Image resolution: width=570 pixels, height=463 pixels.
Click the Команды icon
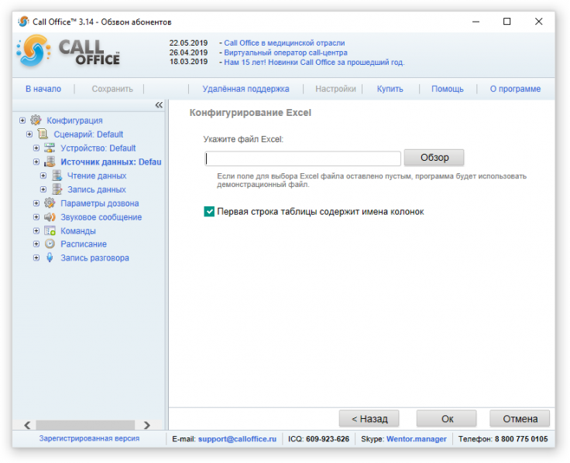tap(50, 230)
